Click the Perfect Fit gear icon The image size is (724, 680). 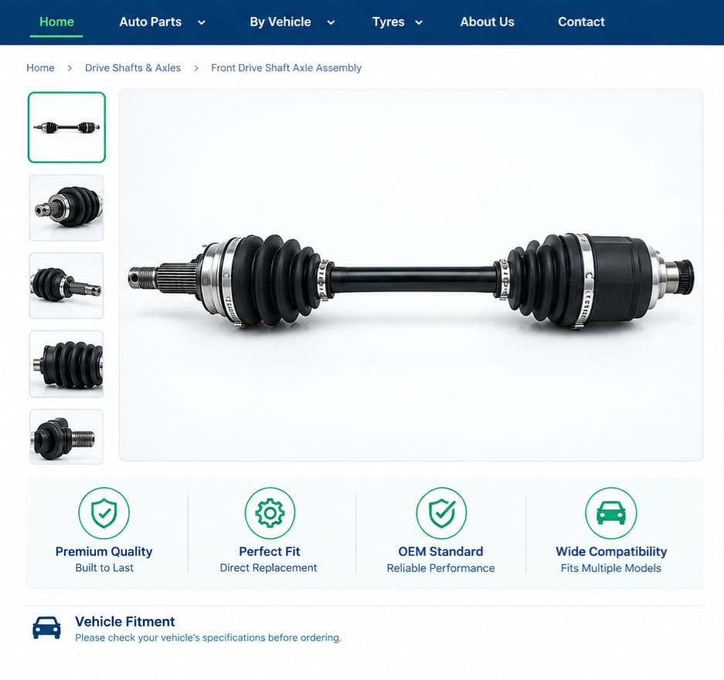pos(270,513)
